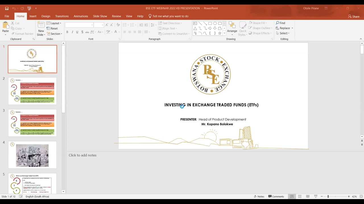The image size is (364, 204).
Task: Open the font size combo box
Action: tap(99, 25)
